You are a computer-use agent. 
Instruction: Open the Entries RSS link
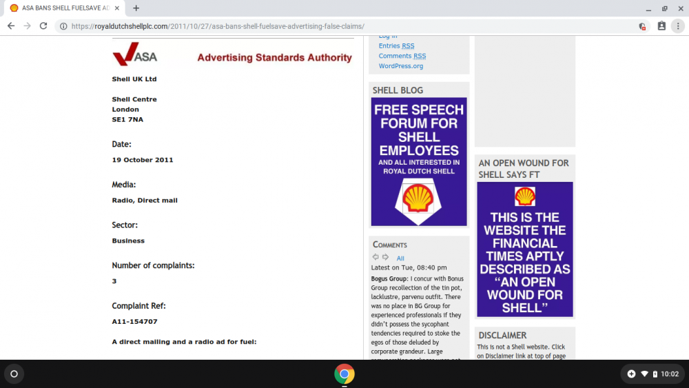(x=396, y=45)
